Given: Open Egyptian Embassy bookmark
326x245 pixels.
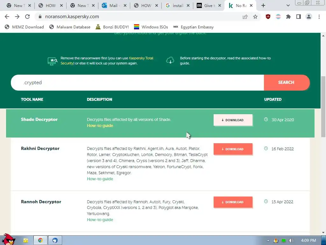Looking at the screenshot, I should pyautogui.click(x=194, y=27).
